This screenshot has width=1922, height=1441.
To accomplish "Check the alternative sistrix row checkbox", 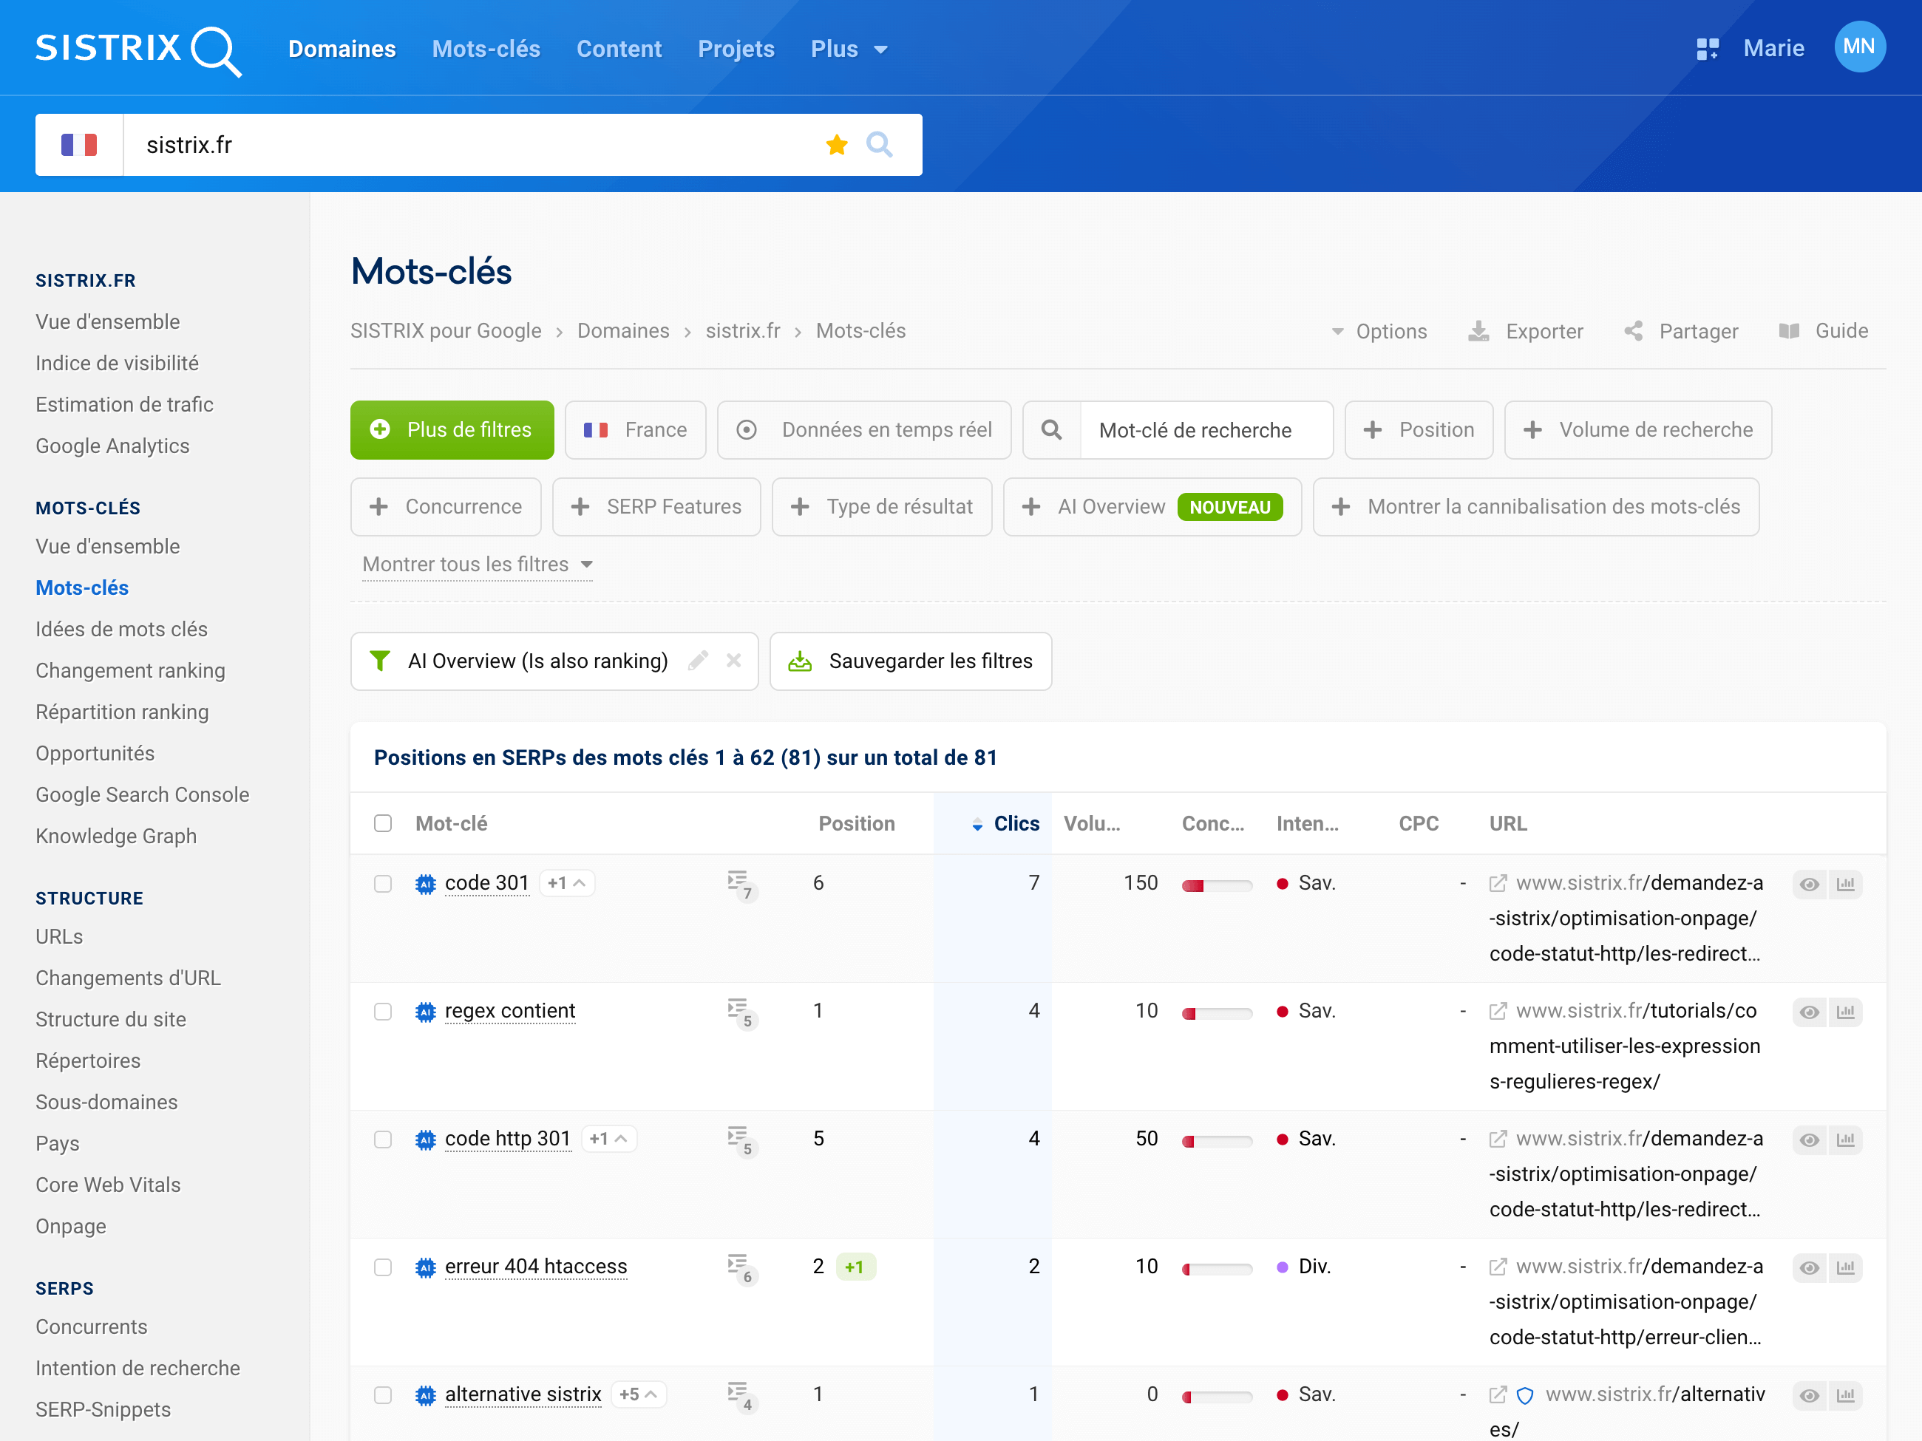I will [382, 1394].
